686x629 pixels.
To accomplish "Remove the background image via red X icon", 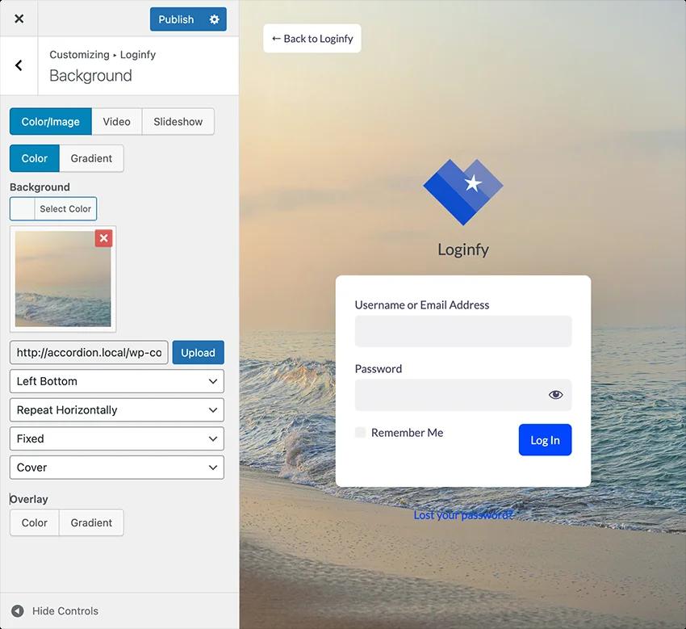I will click(x=104, y=238).
